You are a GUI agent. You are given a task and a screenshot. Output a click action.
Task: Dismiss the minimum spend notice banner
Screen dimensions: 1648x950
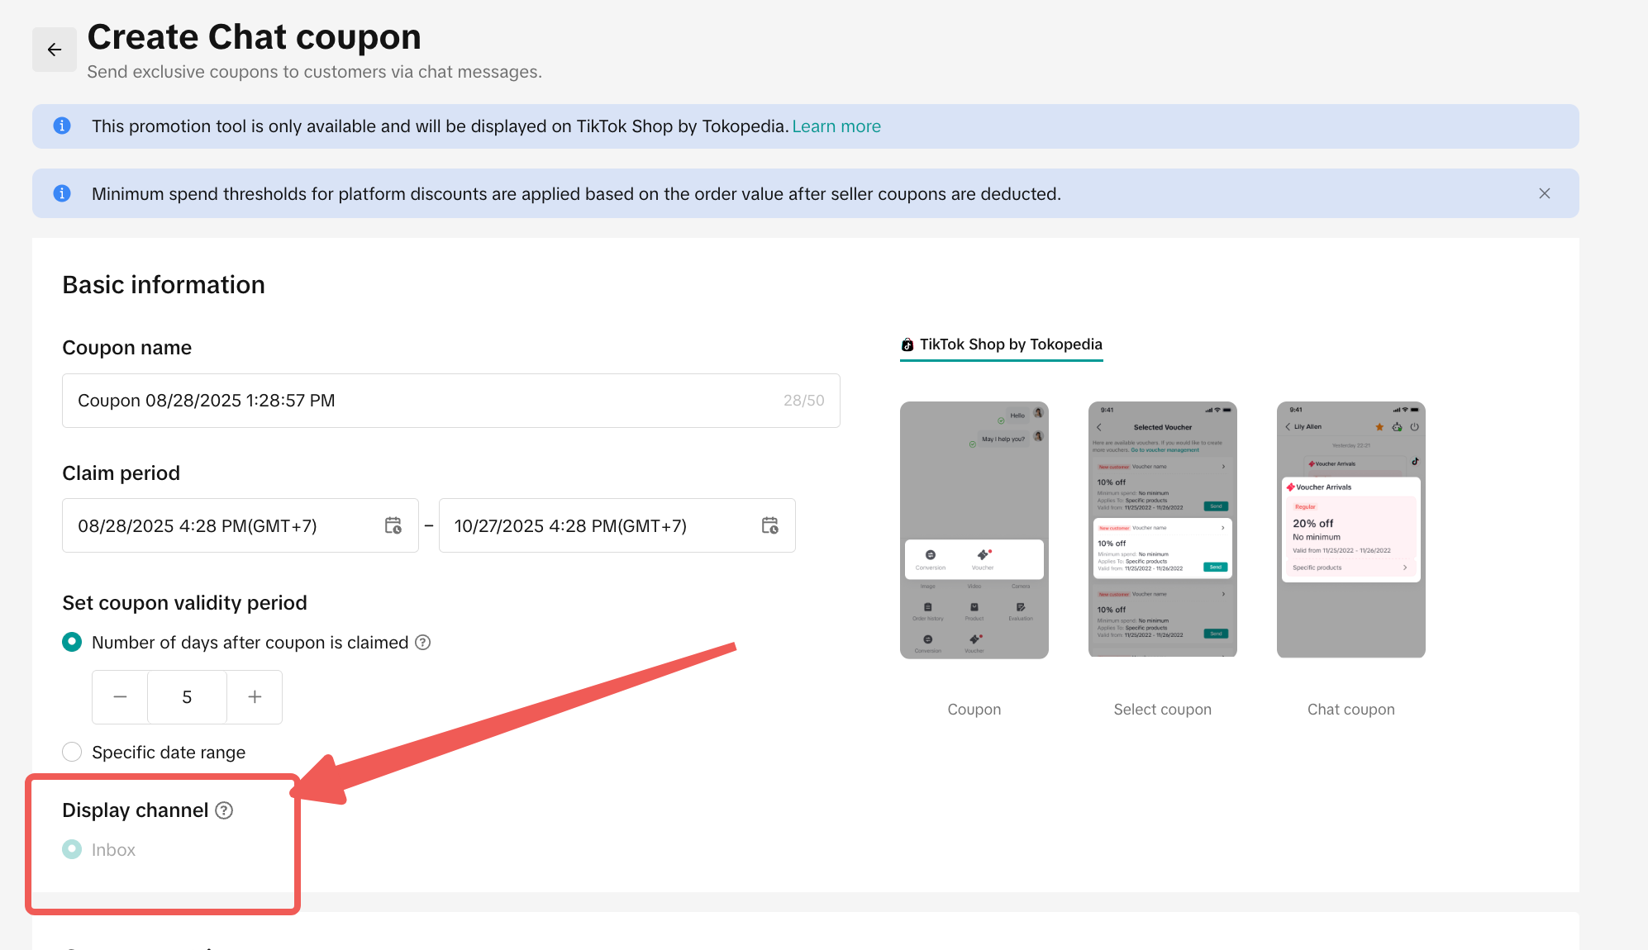tap(1544, 193)
